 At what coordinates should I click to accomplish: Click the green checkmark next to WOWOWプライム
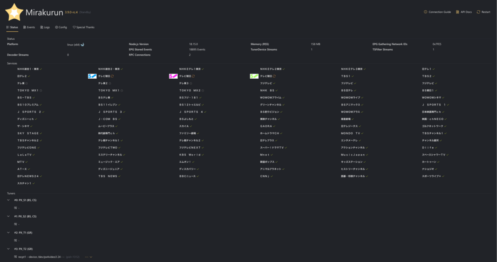click(x=283, y=98)
